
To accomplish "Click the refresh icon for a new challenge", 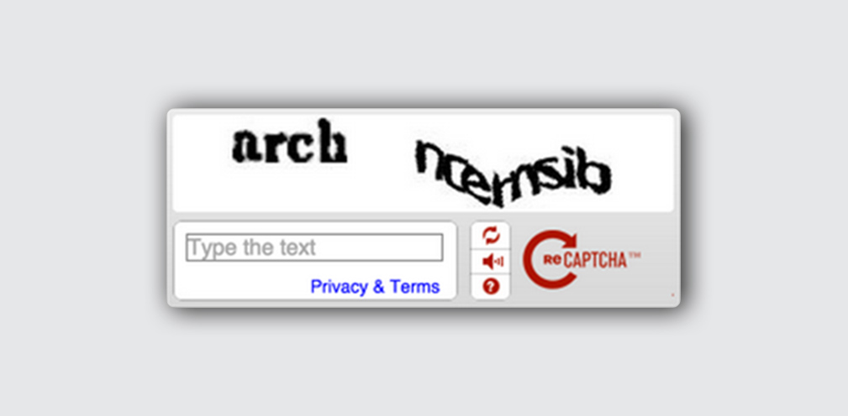I will [x=491, y=236].
